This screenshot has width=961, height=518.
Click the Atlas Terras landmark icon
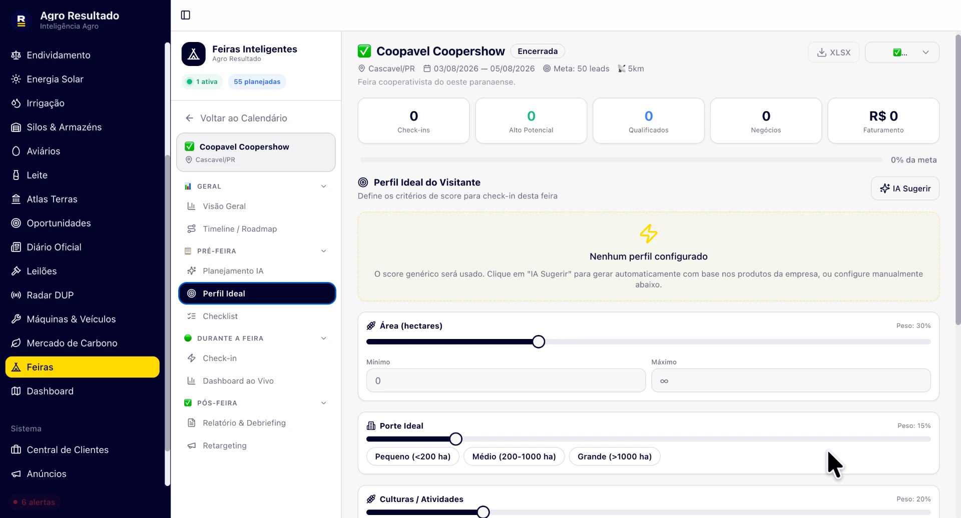coord(16,199)
